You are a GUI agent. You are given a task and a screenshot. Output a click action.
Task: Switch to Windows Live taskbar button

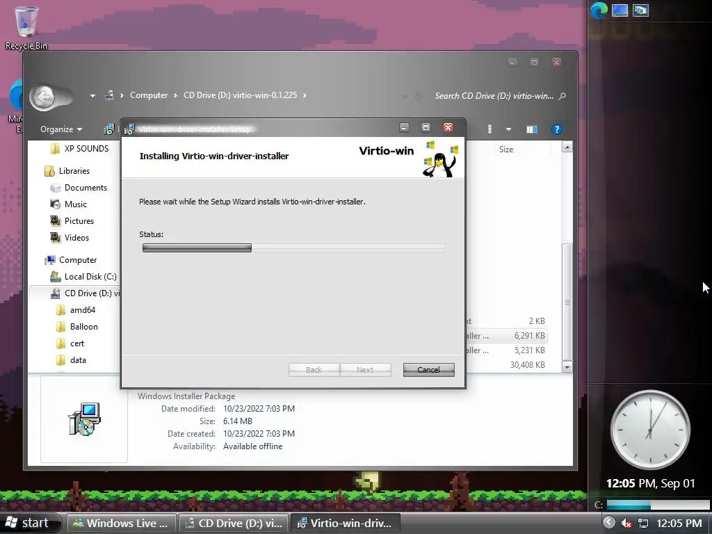[x=122, y=523]
